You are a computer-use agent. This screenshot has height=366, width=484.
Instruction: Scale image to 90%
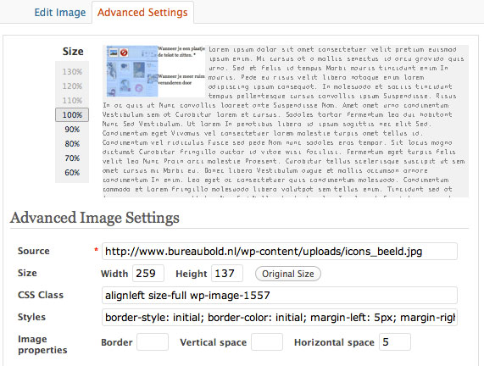[x=72, y=130]
